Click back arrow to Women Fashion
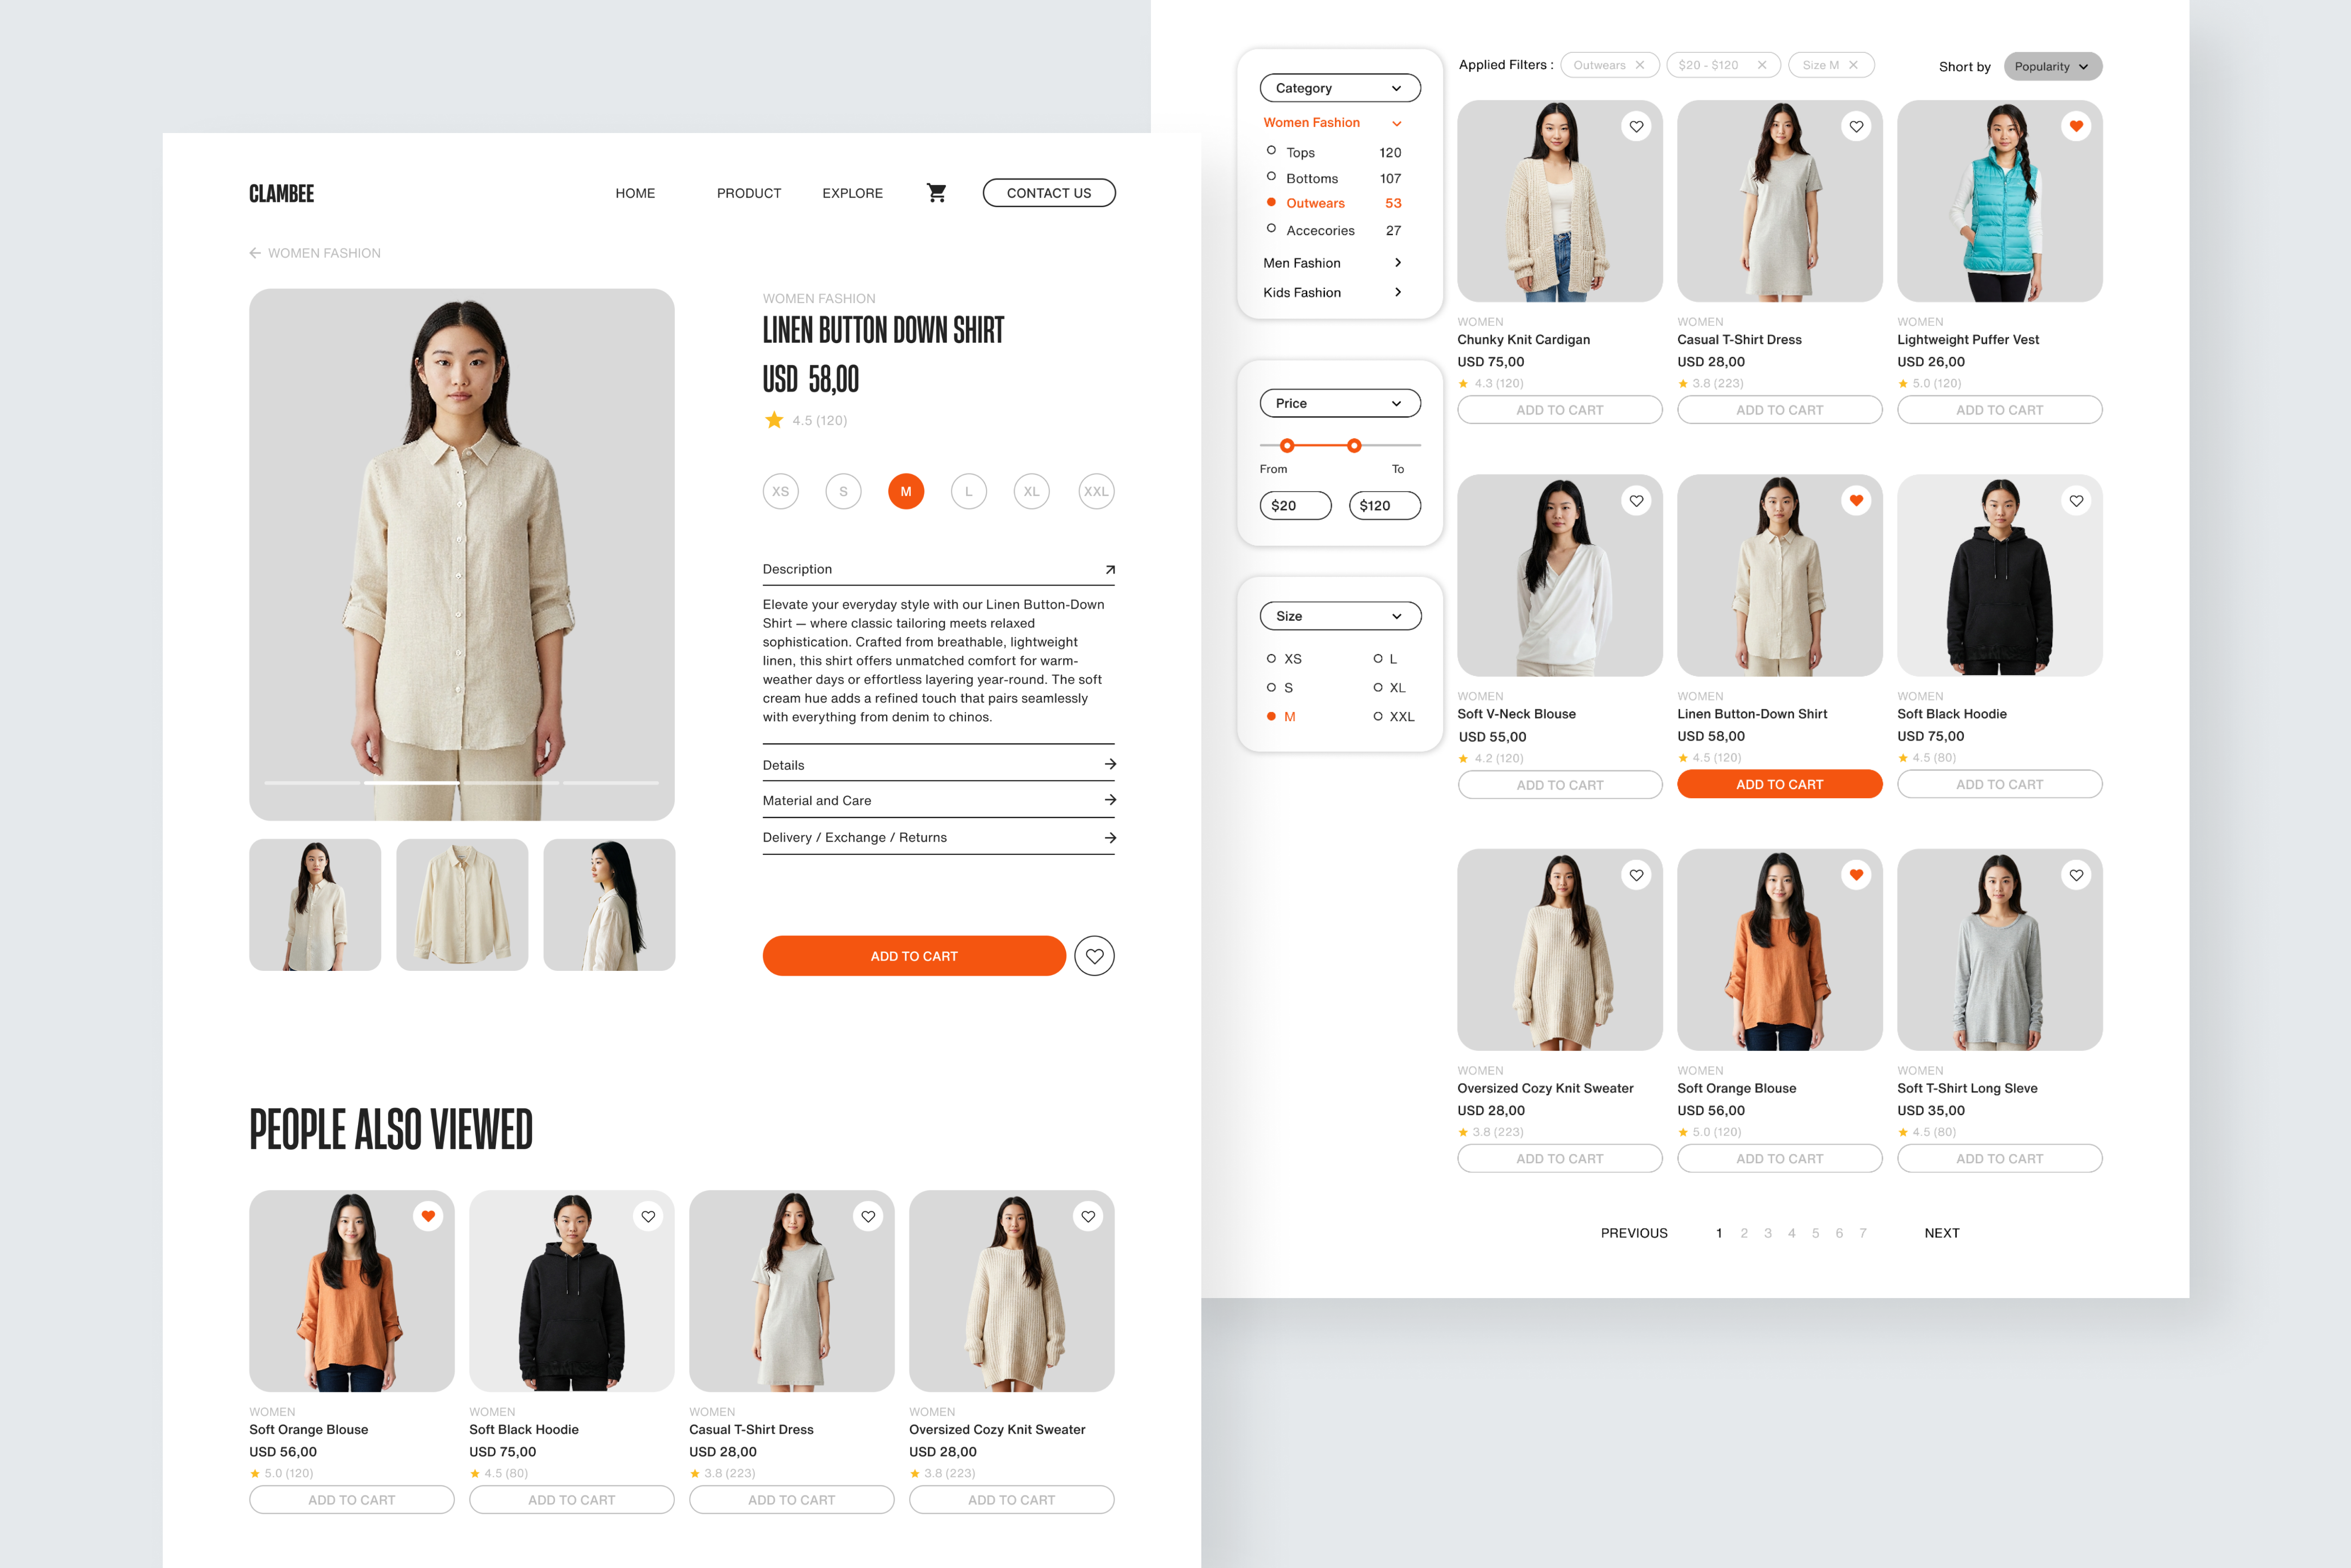Viewport: 2351px width, 1568px height. pos(255,253)
